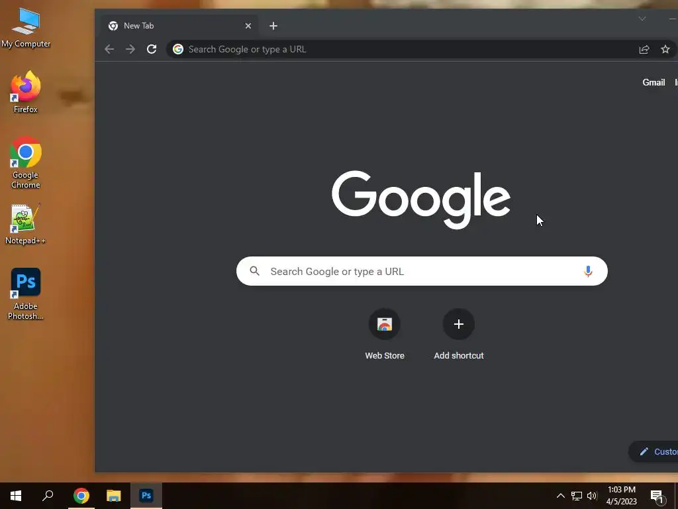Open network status tray icon

577,496
